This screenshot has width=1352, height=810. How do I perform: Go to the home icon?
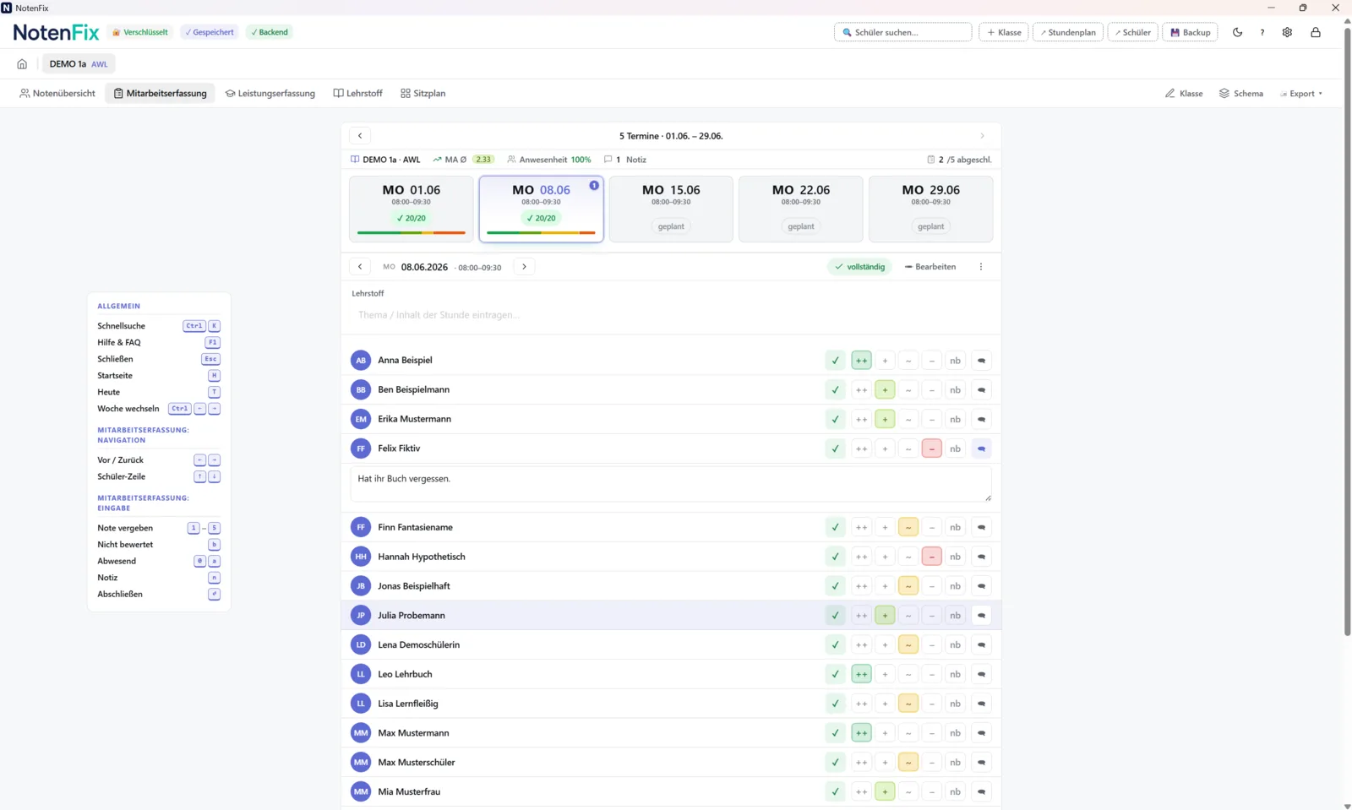tap(22, 64)
